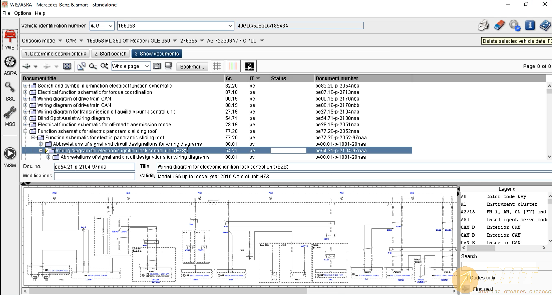Screen dimensions: 552x295
Task: Click the printer icon to print
Action: (483, 25)
